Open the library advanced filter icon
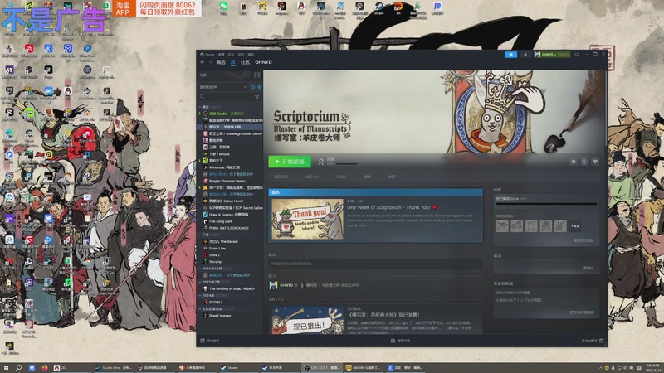This screenshot has width=664, height=373. [x=257, y=97]
